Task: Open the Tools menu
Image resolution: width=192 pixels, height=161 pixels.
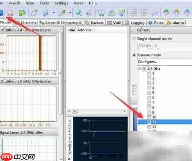Action: point(44,3)
